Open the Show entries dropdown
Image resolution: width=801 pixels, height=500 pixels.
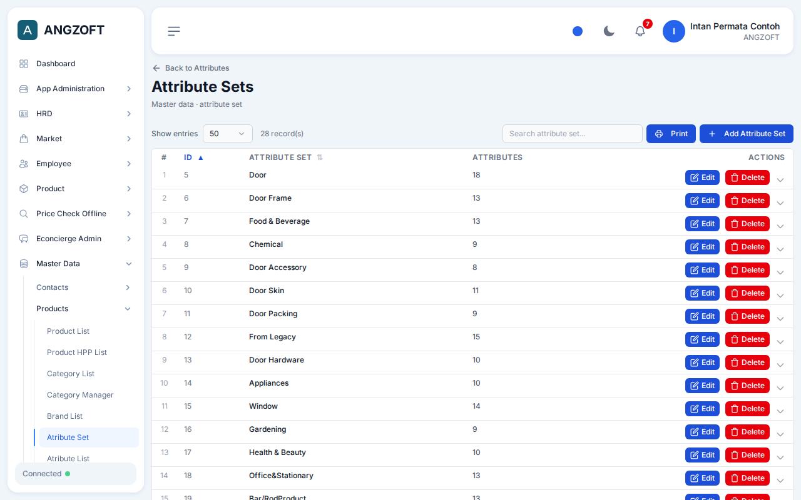[x=228, y=134]
